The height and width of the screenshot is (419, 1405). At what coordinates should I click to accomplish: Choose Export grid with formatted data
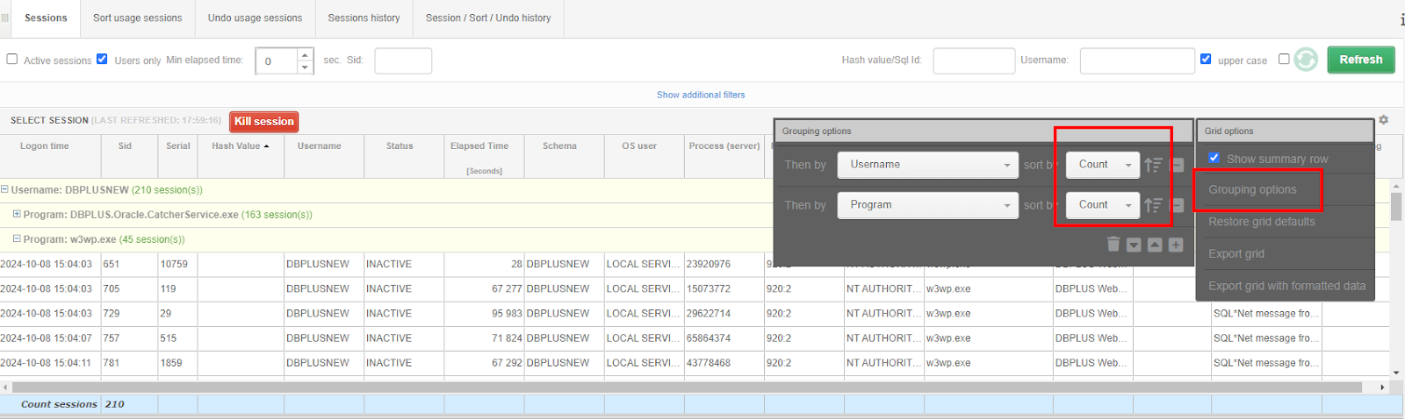pos(1286,286)
